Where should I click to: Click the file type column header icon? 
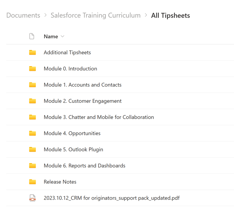point(32,36)
